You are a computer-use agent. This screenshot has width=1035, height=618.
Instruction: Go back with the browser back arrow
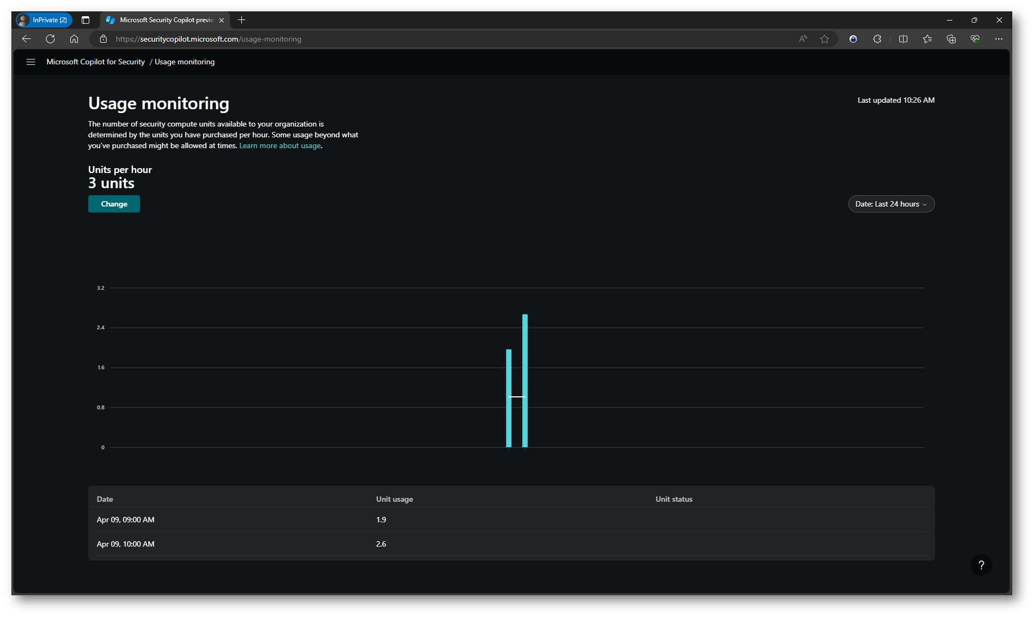click(x=27, y=39)
